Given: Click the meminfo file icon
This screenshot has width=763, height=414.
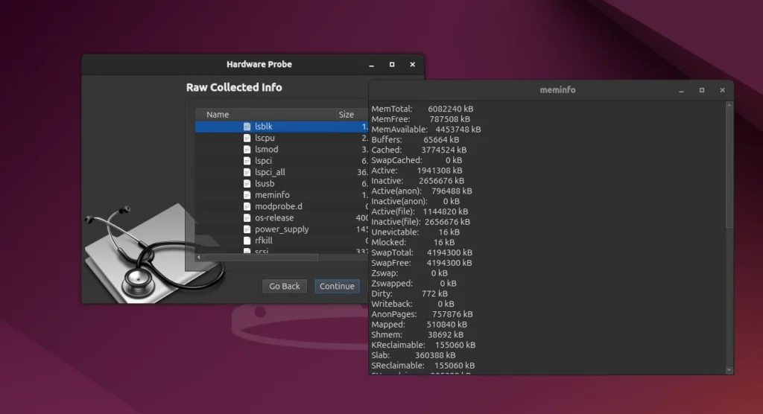Looking at the screenshot, I should [x=247, y=195].
